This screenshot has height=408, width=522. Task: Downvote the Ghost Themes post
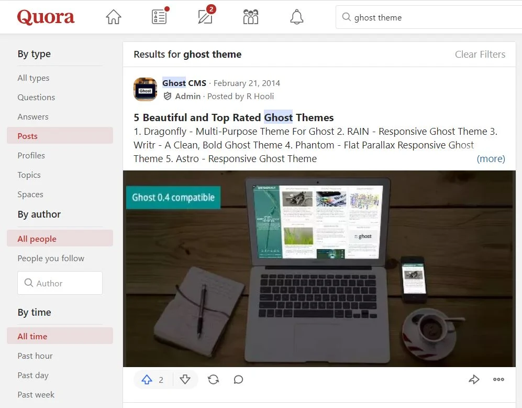[185, 379]
